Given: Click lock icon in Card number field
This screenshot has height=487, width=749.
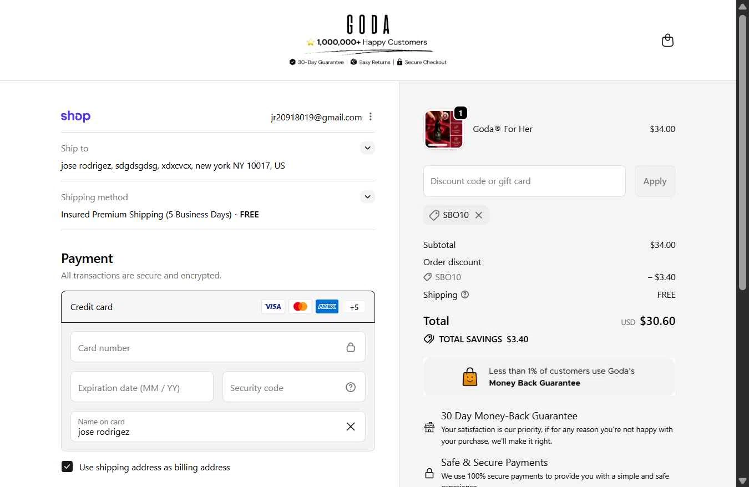Looking at the screenshot, I should click(x=351, y=347).
